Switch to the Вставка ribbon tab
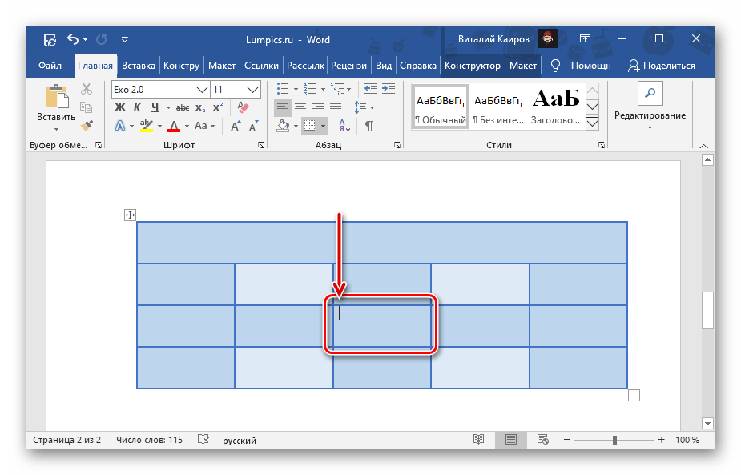The width and height of the screenshot is (741, 475). pyautogui.click(x=138, y=66)
